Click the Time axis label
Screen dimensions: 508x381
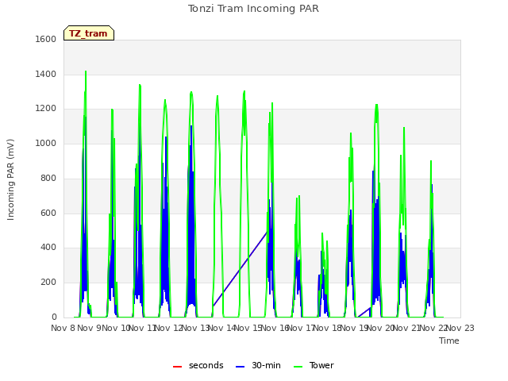(x=449, y=341)
